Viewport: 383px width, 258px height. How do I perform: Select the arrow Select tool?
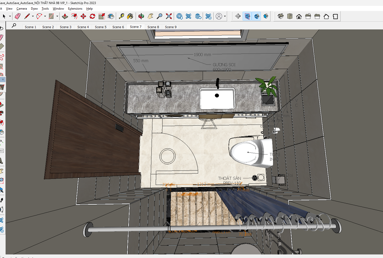pyautogui.click(x=4, y=16)
